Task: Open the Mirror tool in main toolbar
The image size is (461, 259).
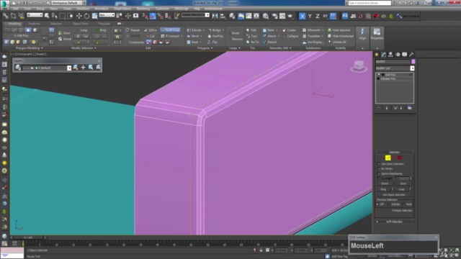Action: click(x=215, y=16)
